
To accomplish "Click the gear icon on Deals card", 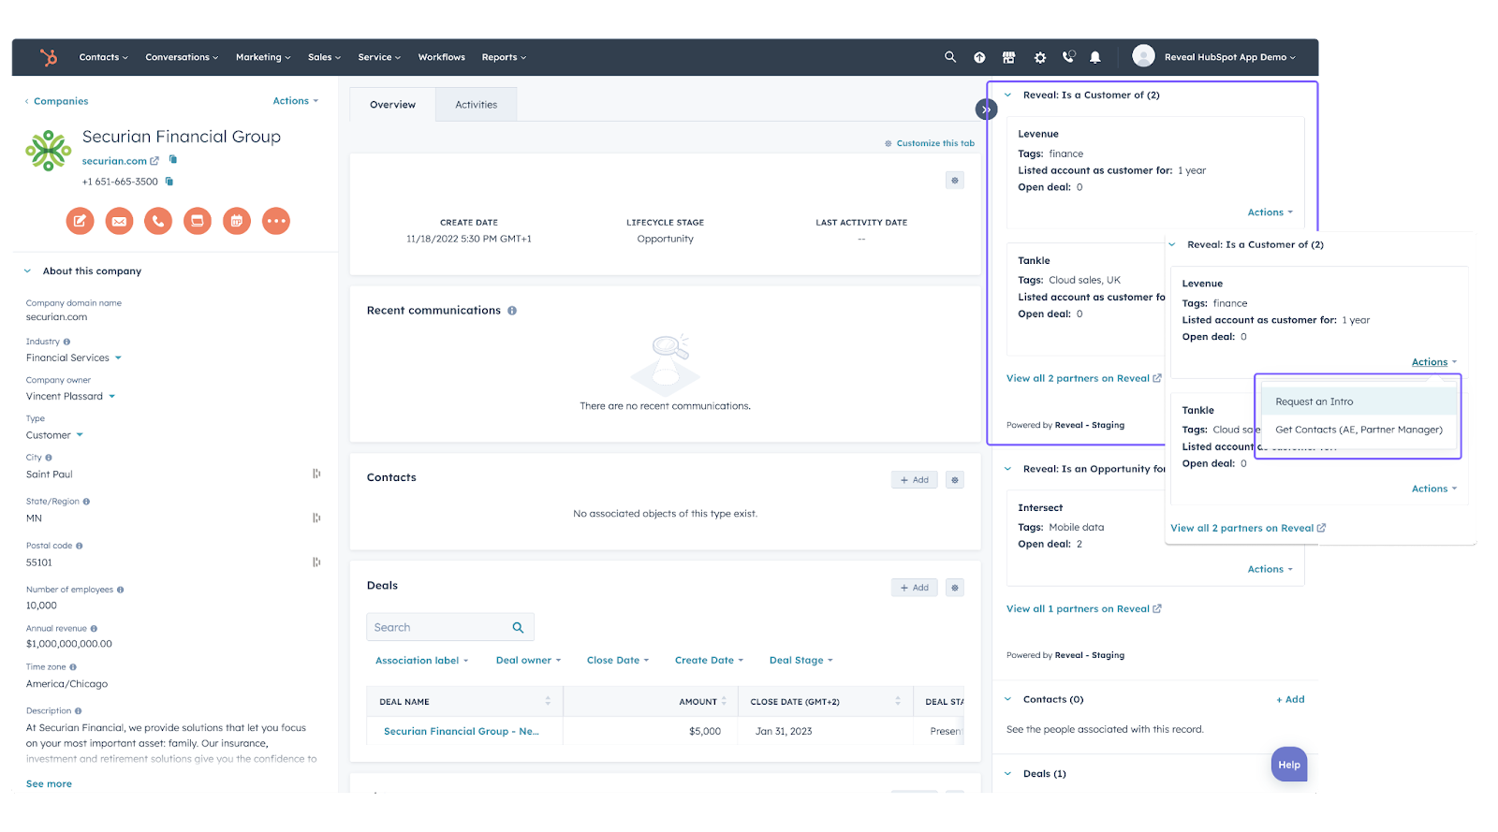I will click(x=955, y=588).
